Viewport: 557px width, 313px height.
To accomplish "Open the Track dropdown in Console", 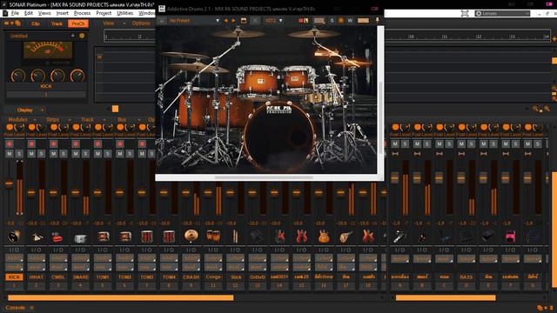I will pyautogui.click(x=92, y=120).
